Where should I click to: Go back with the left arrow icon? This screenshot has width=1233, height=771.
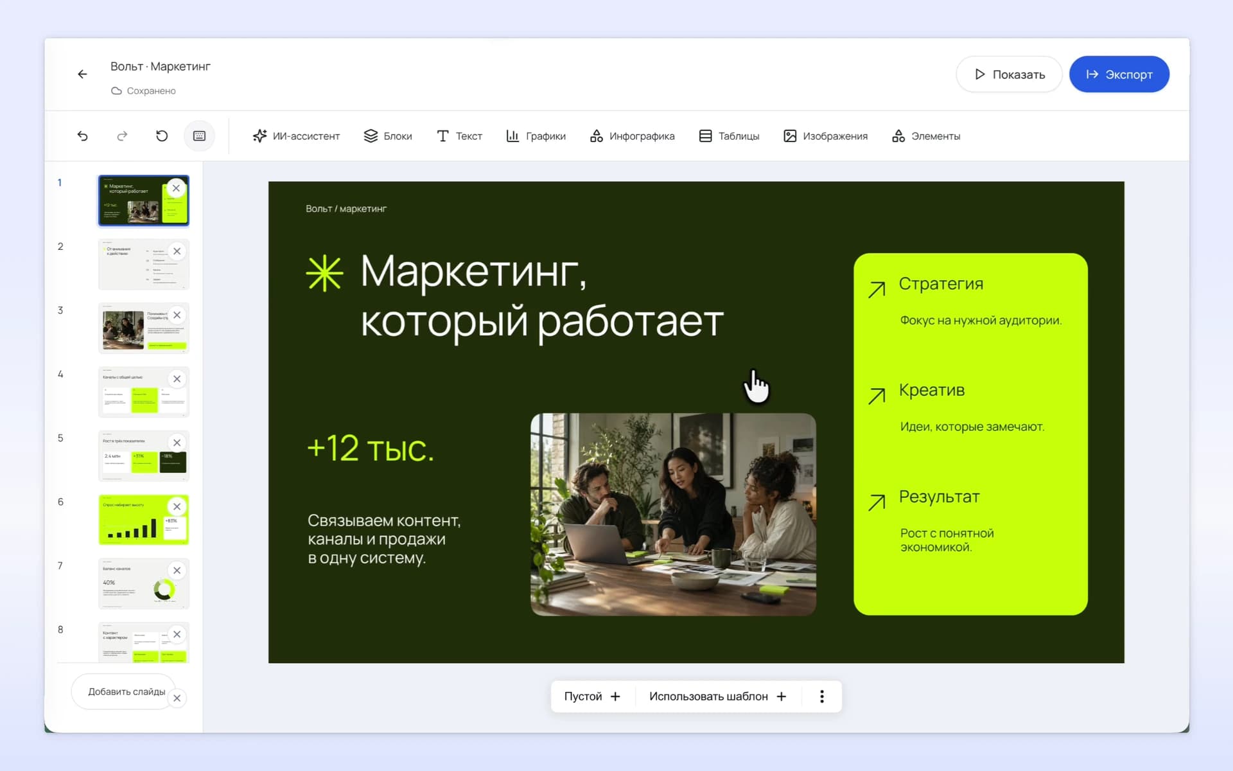tap(82, 74)
